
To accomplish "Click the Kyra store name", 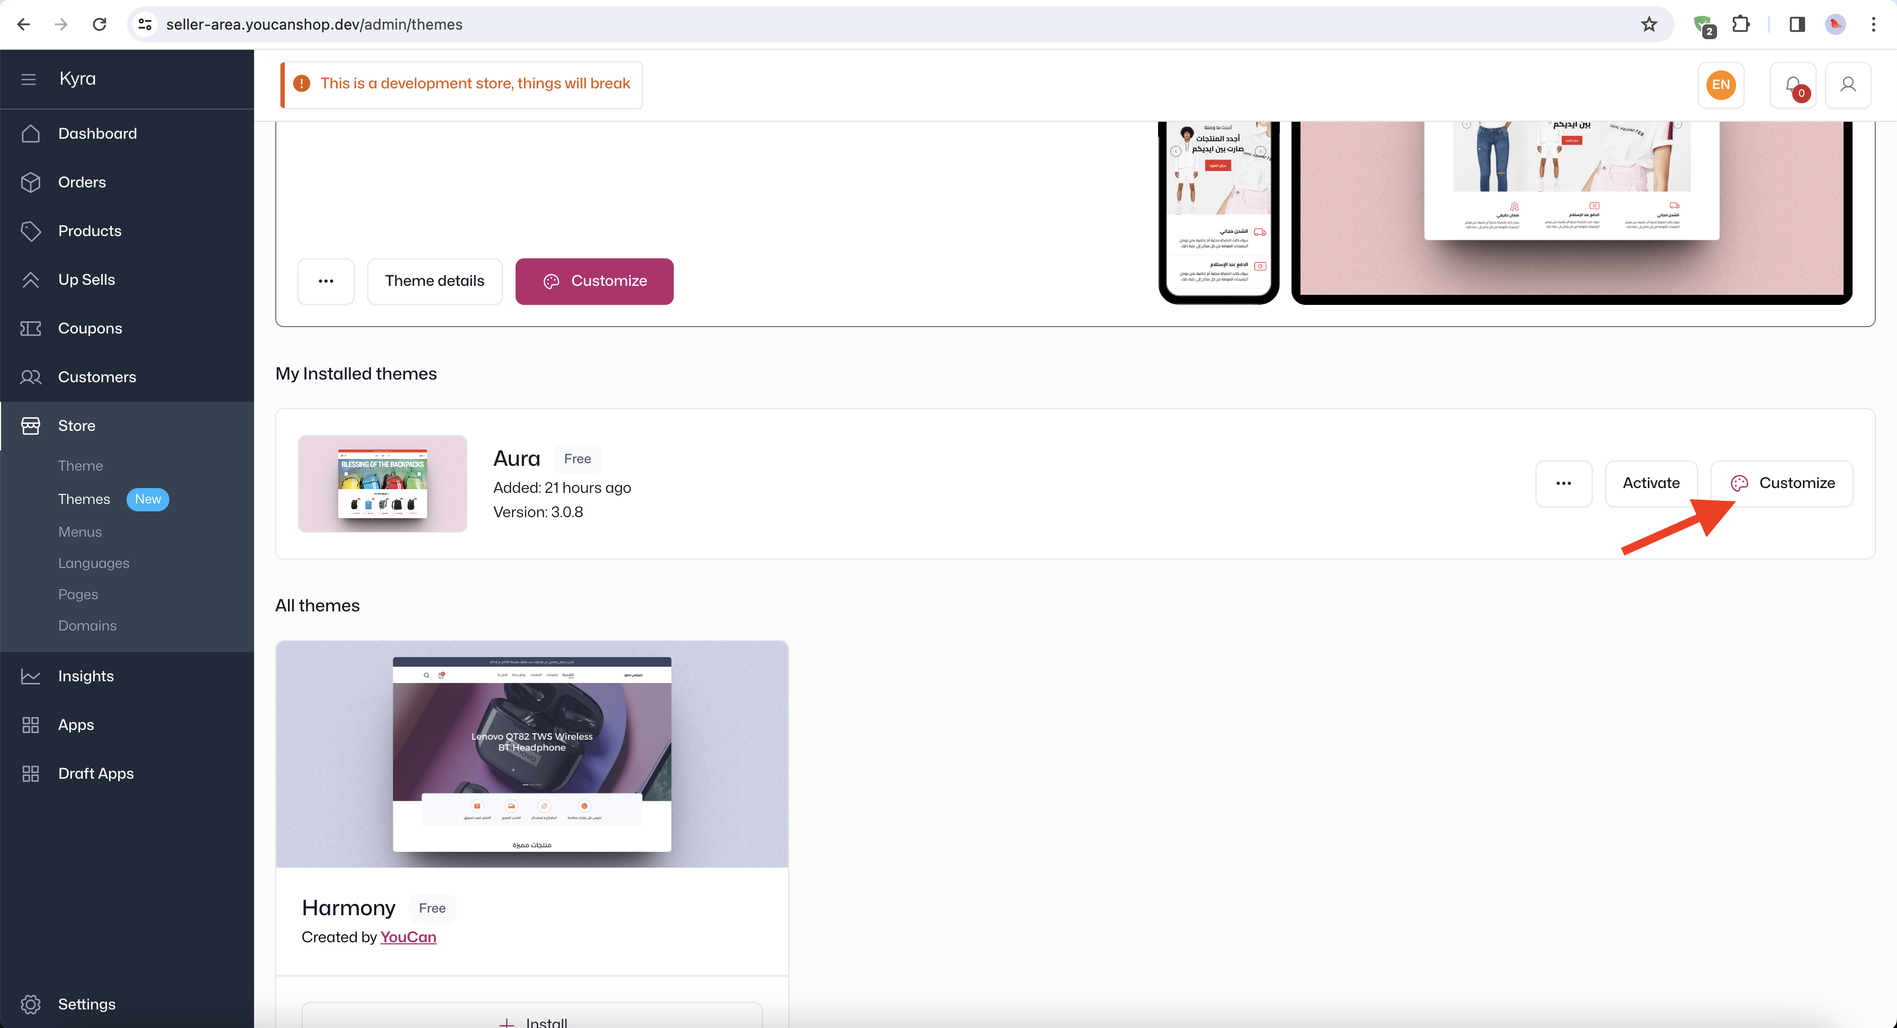I will coord(77,79).
